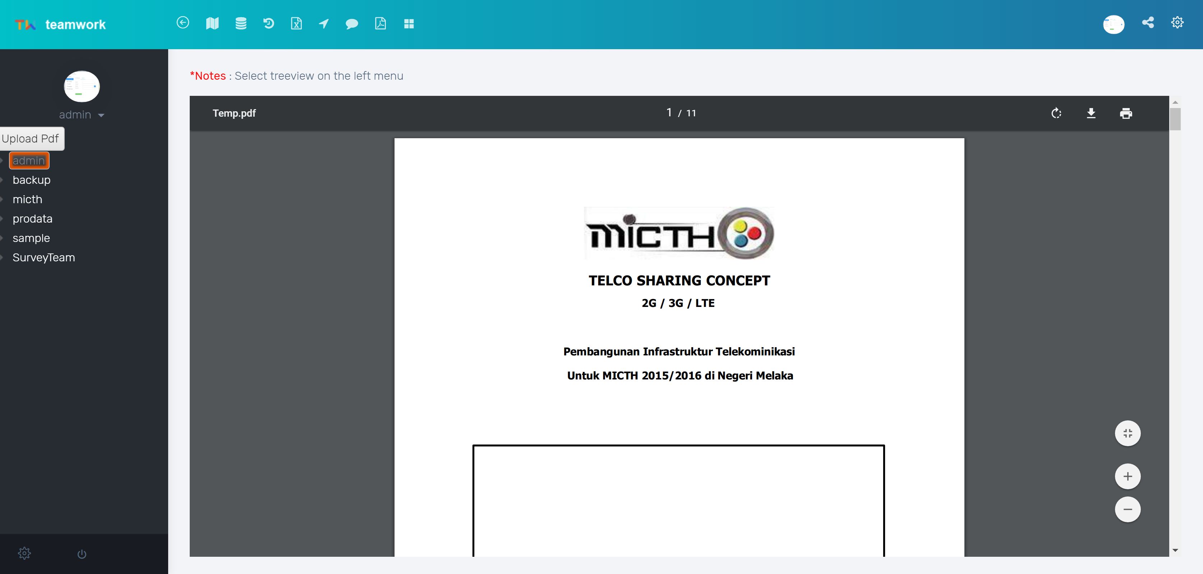
Task: Click the database stack icon
Action: coord(240,23)
